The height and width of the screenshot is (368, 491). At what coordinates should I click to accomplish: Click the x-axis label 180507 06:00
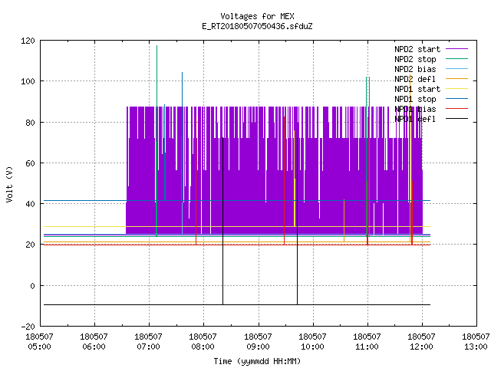94,341
